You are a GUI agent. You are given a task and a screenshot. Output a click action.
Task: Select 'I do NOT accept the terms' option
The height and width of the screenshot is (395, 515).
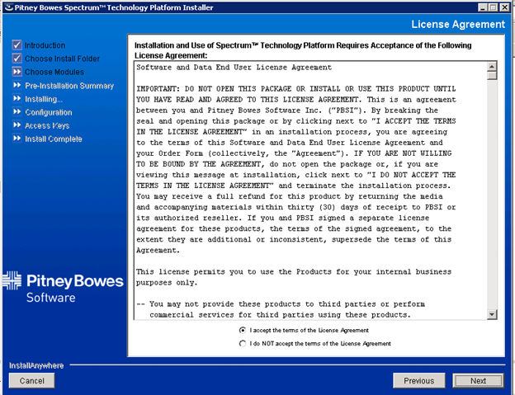pos(242,343)
